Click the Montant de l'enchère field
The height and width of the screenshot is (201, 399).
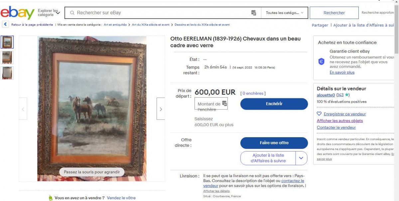point(211,104)
